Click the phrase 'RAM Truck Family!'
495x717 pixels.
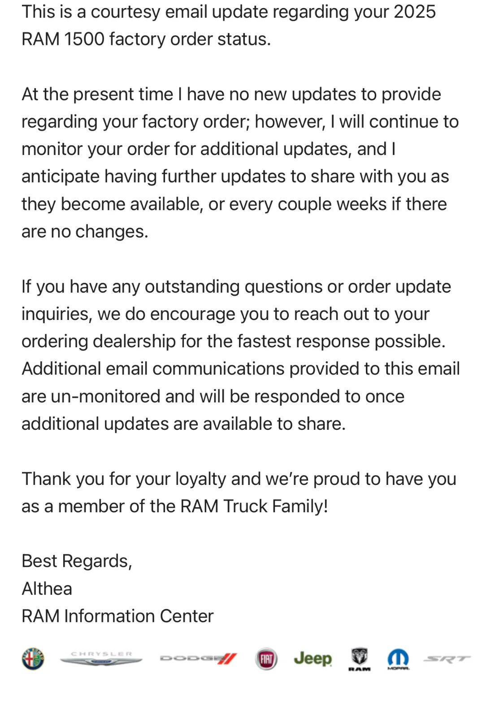tap(254, 506)
